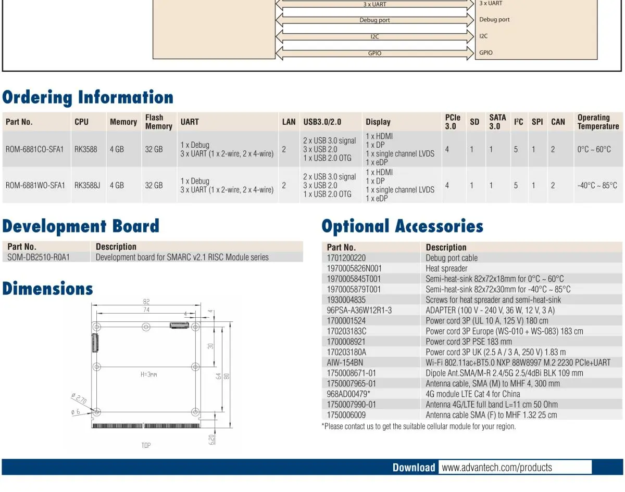Click accessory part number 96PSA-A36W12R1-3
The height and width of the screenshot is (492, 625).
coord(359,310)
